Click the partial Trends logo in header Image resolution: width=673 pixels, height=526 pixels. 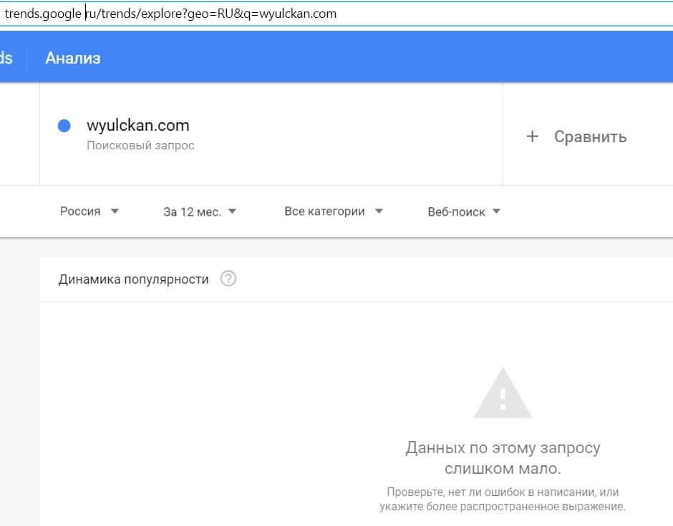tap(6, 58)
